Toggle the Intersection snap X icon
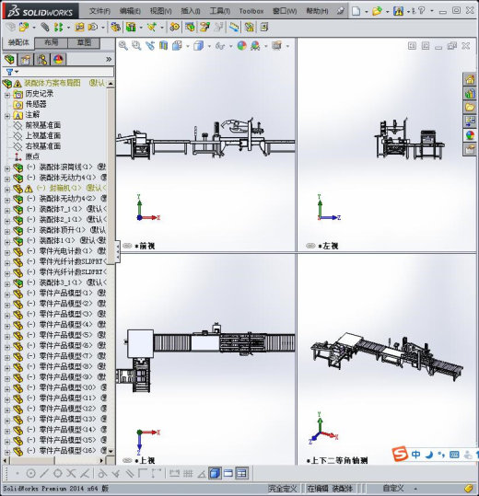 [x=71, y=474]
